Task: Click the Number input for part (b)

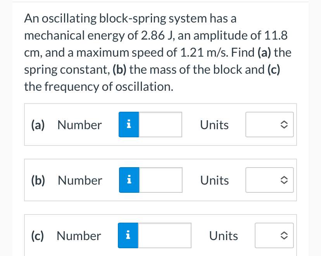Action: (160, 180)
